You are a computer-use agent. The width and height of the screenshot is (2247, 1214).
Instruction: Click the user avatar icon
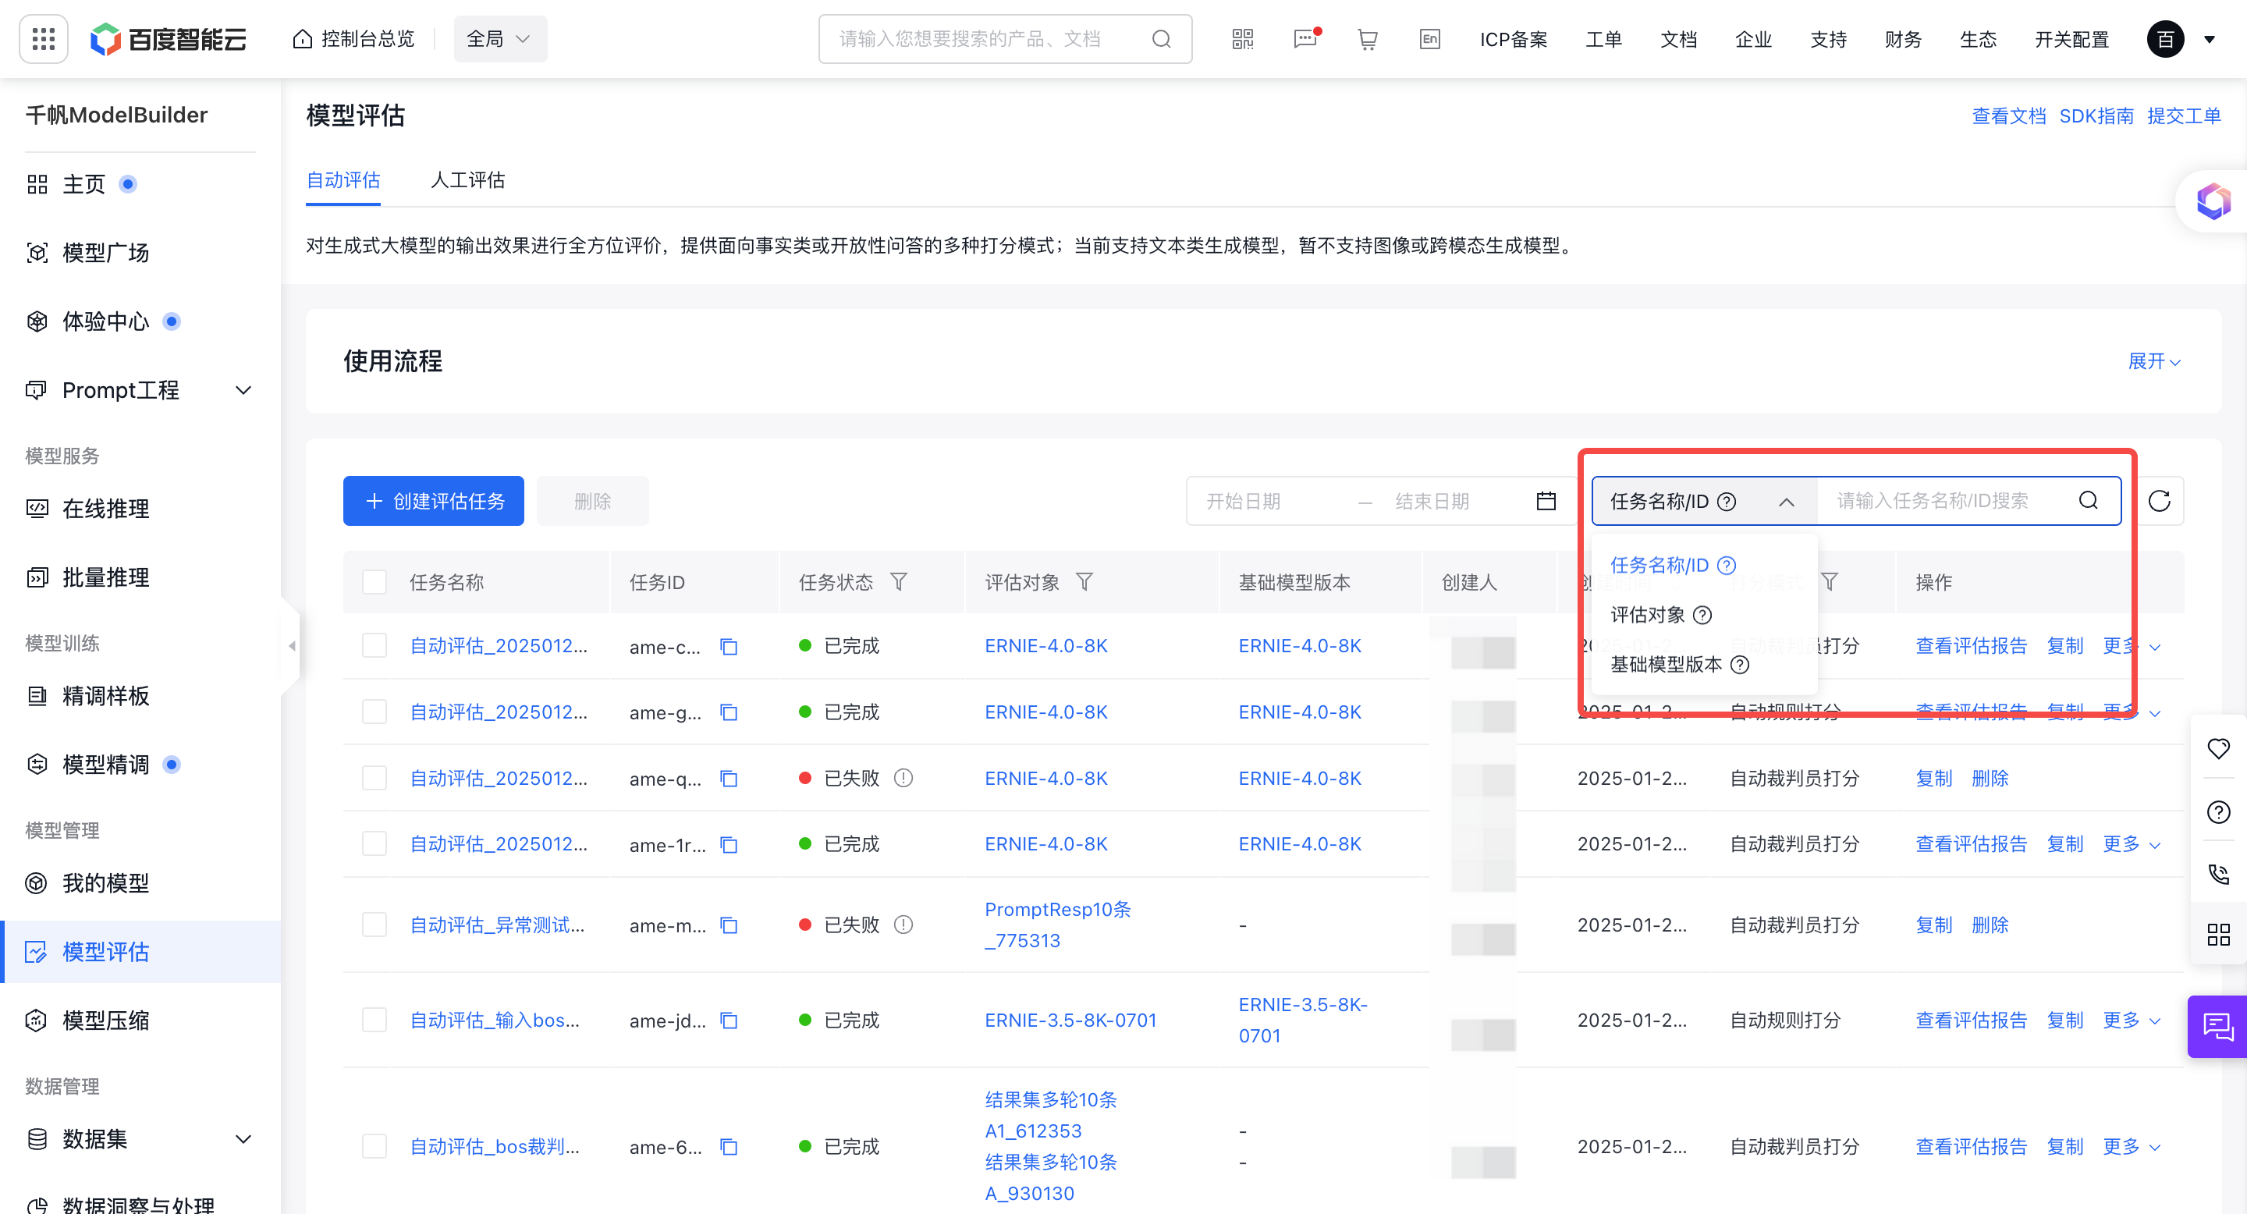tap(2165, 39)
